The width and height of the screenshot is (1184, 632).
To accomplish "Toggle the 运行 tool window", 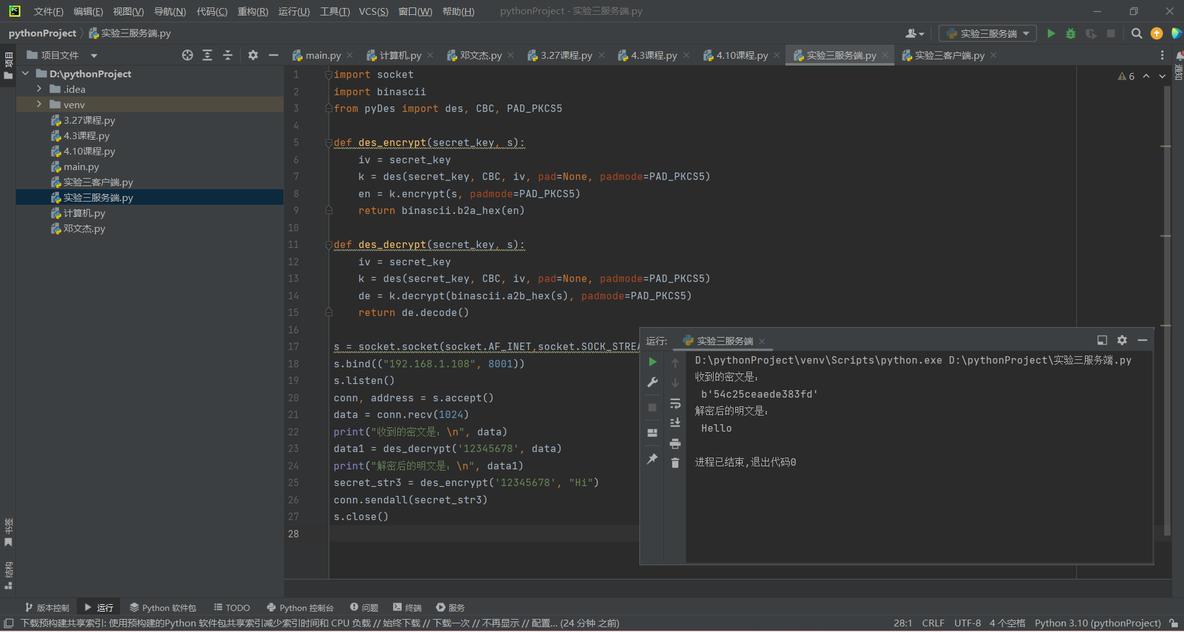I will pyautogui.click(x=99, y=607).
